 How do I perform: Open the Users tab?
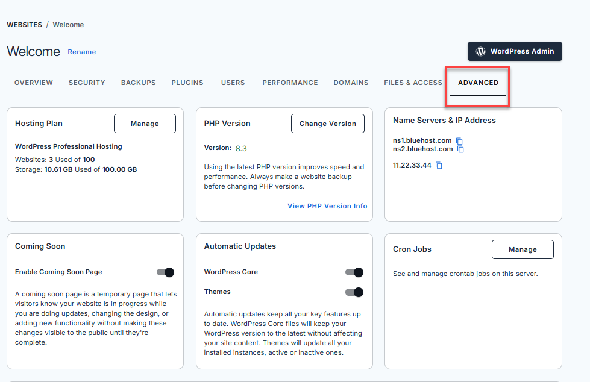tap(233, 83)
